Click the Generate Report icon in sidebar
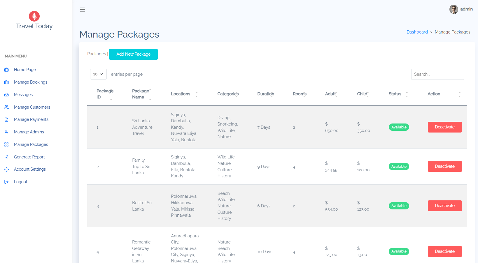 (6, 157)
